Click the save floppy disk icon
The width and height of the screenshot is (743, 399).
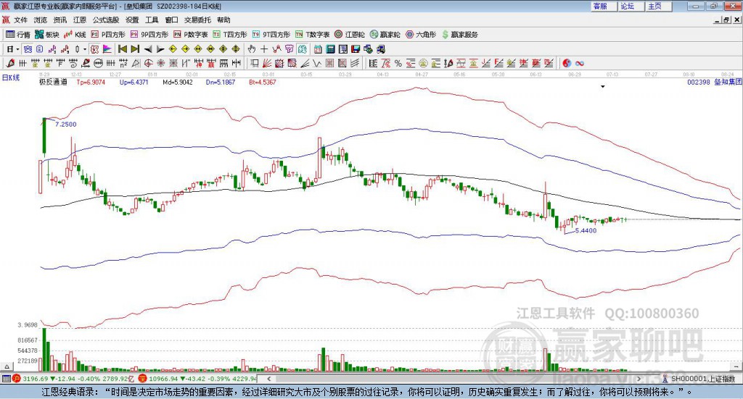(356, 49)
